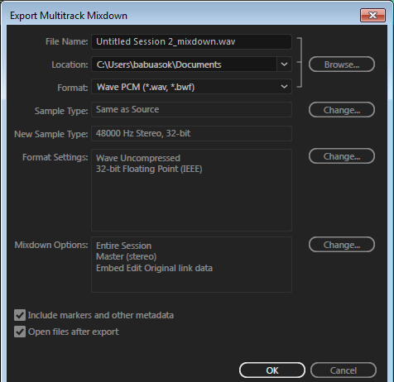Confirm export with the OK button
This screenshot has width=394, height=382.
(x=272, y=370)
